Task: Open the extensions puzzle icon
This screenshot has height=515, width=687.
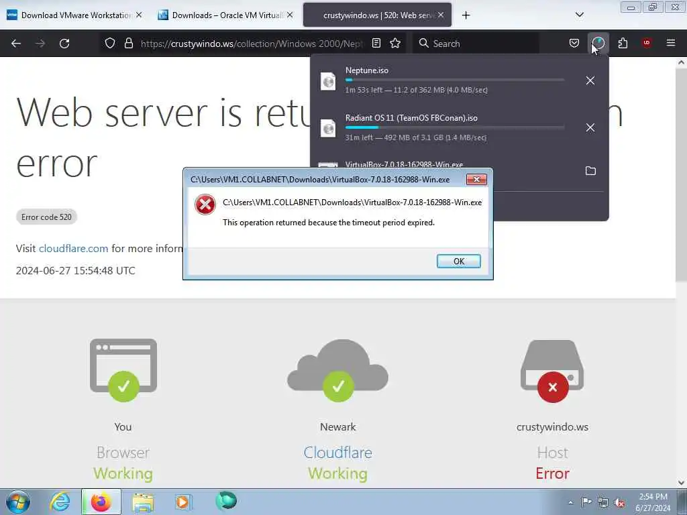Action: (x=623, y=43)
